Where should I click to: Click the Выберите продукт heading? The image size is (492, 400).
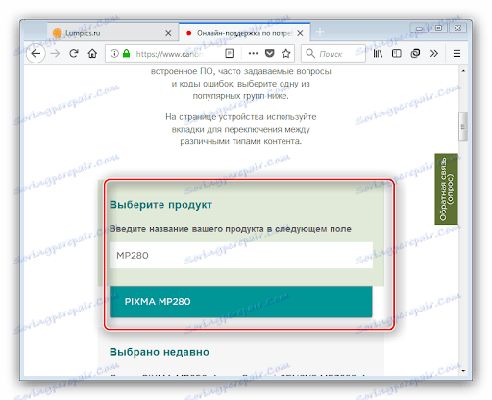click(x=160, y=205)
